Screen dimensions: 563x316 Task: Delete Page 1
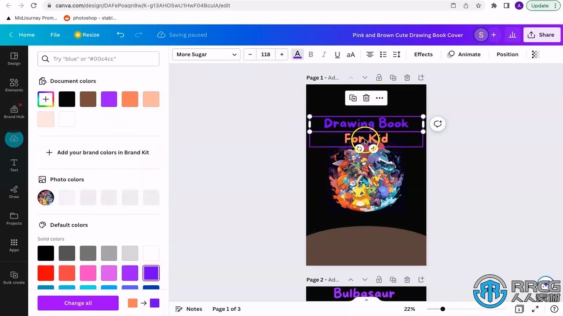(x=407, y=78)
